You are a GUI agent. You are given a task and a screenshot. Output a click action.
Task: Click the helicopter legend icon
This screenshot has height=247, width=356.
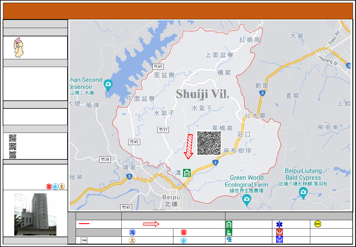[229, 240]
